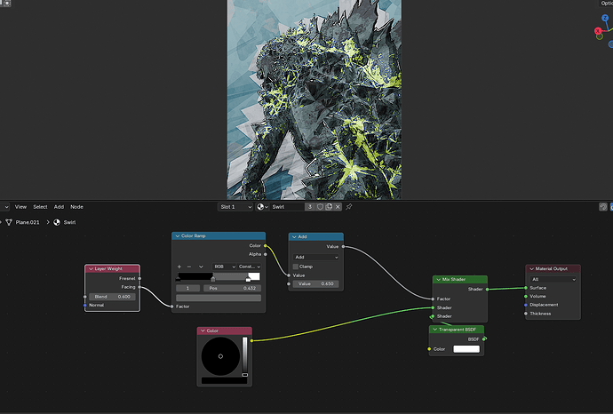The image size is (613, 414).
Task: Click the Blend 0.600 value field
Action: [x=112, y=297]
